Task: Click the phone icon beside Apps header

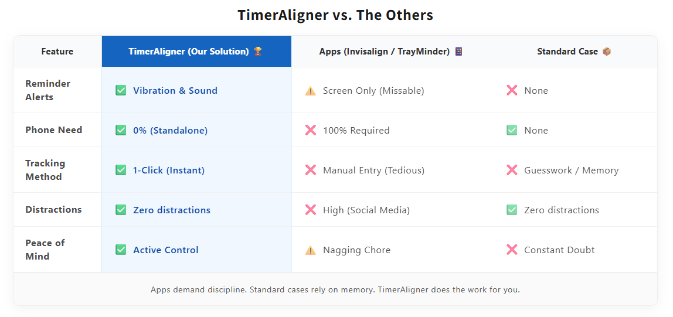Action: (x=458, y=52)
